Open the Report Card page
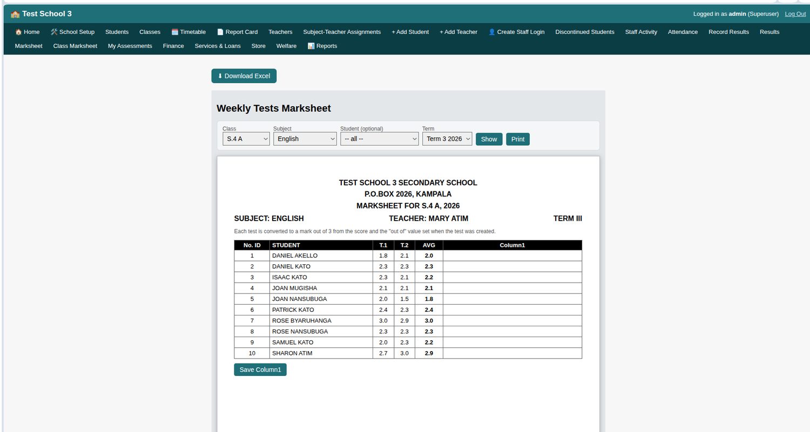810x432 pixels. [237, 32]
